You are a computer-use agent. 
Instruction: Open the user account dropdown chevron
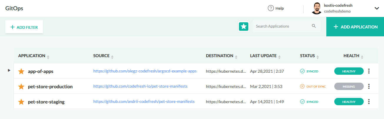click(377, 8)
